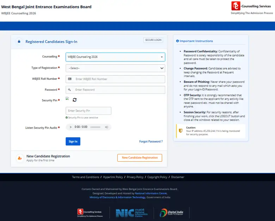Refresh the security pin captcha
The height and width of the screenshot is (221, 275).
coord(74,100)
